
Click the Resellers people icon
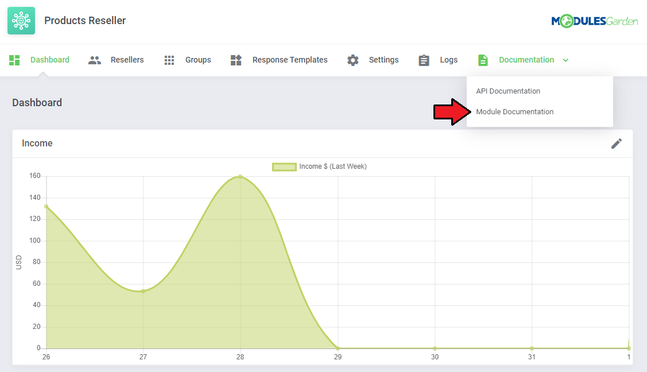pos(95,60)
